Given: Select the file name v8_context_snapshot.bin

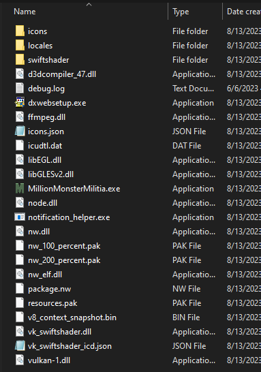Looking at the screenshot, I should pos(72,317).
